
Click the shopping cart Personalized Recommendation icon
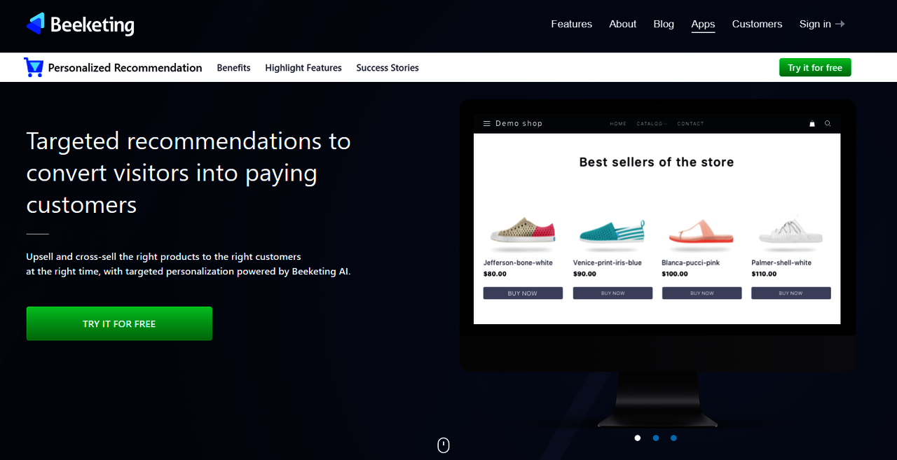(x=34, y=67)
